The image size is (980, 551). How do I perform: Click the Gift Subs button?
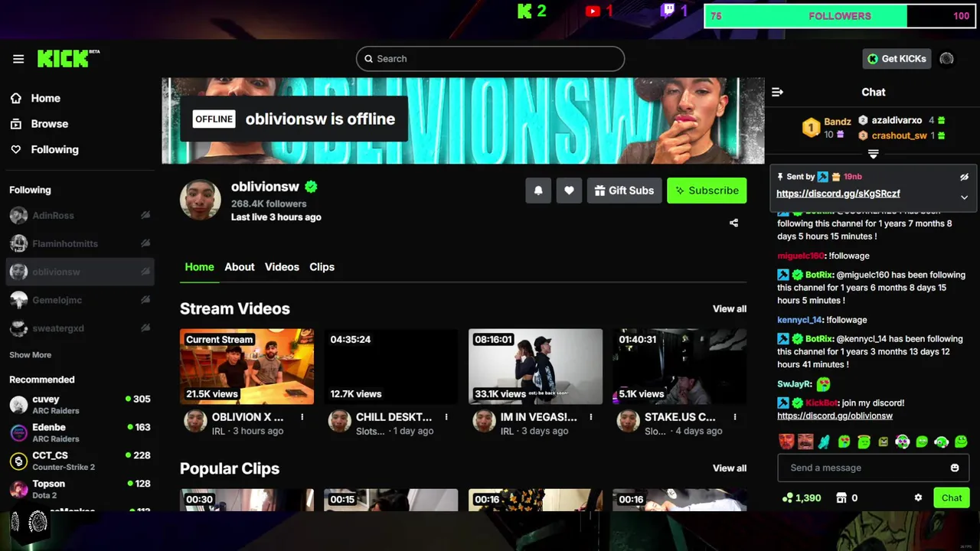(x=624, y=191)
